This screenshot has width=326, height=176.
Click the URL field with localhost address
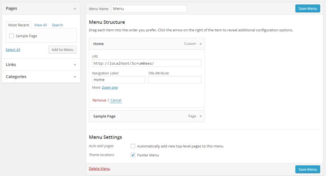pyautogui.click(x=147, y=63)
